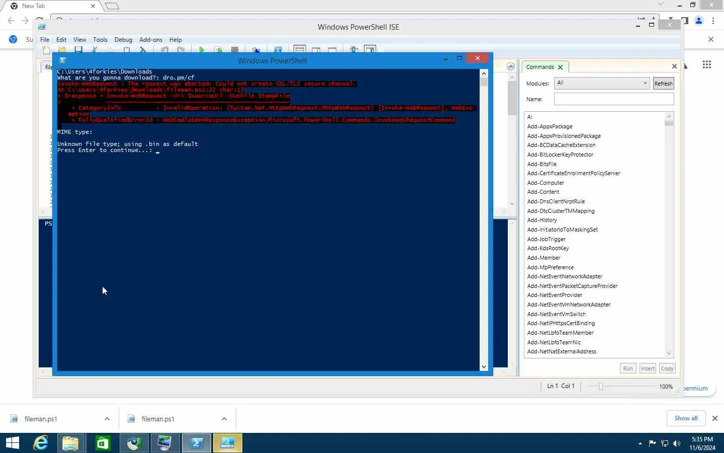Viewport: 724px width, 453px height.
Task: Select Add-AppxPackage in the command list
Action: tap(550, 126)
